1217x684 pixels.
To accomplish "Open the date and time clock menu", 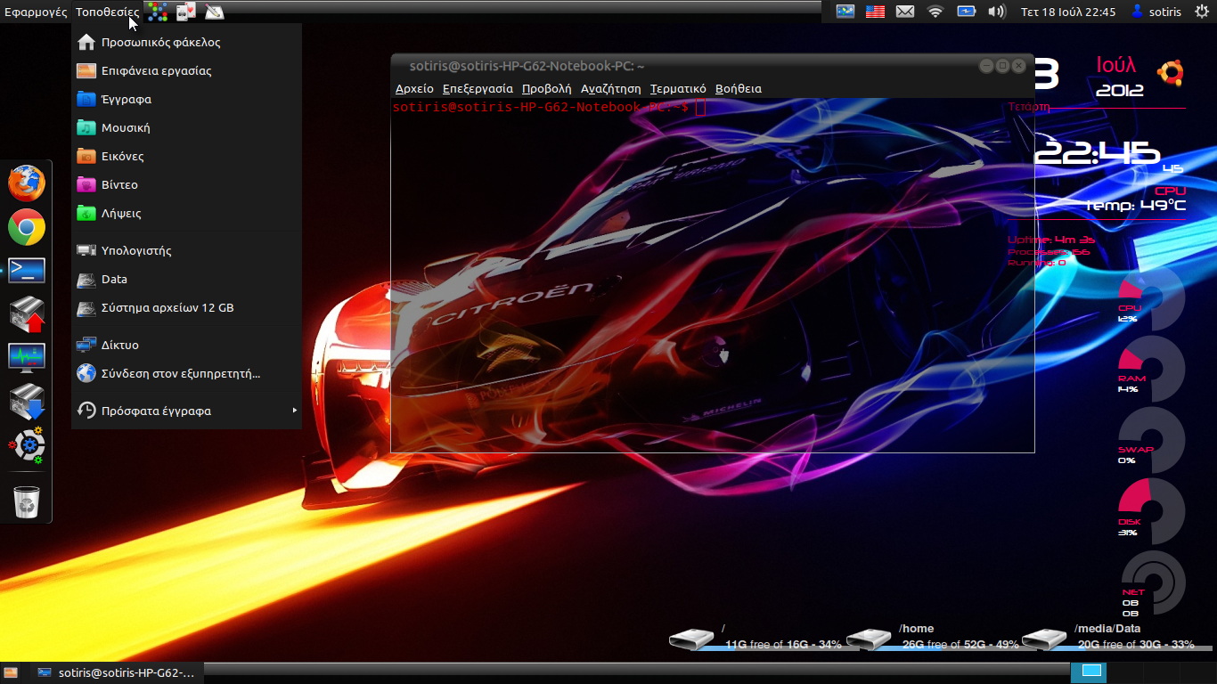I will pyautogui.click(x=1068, y=12).
